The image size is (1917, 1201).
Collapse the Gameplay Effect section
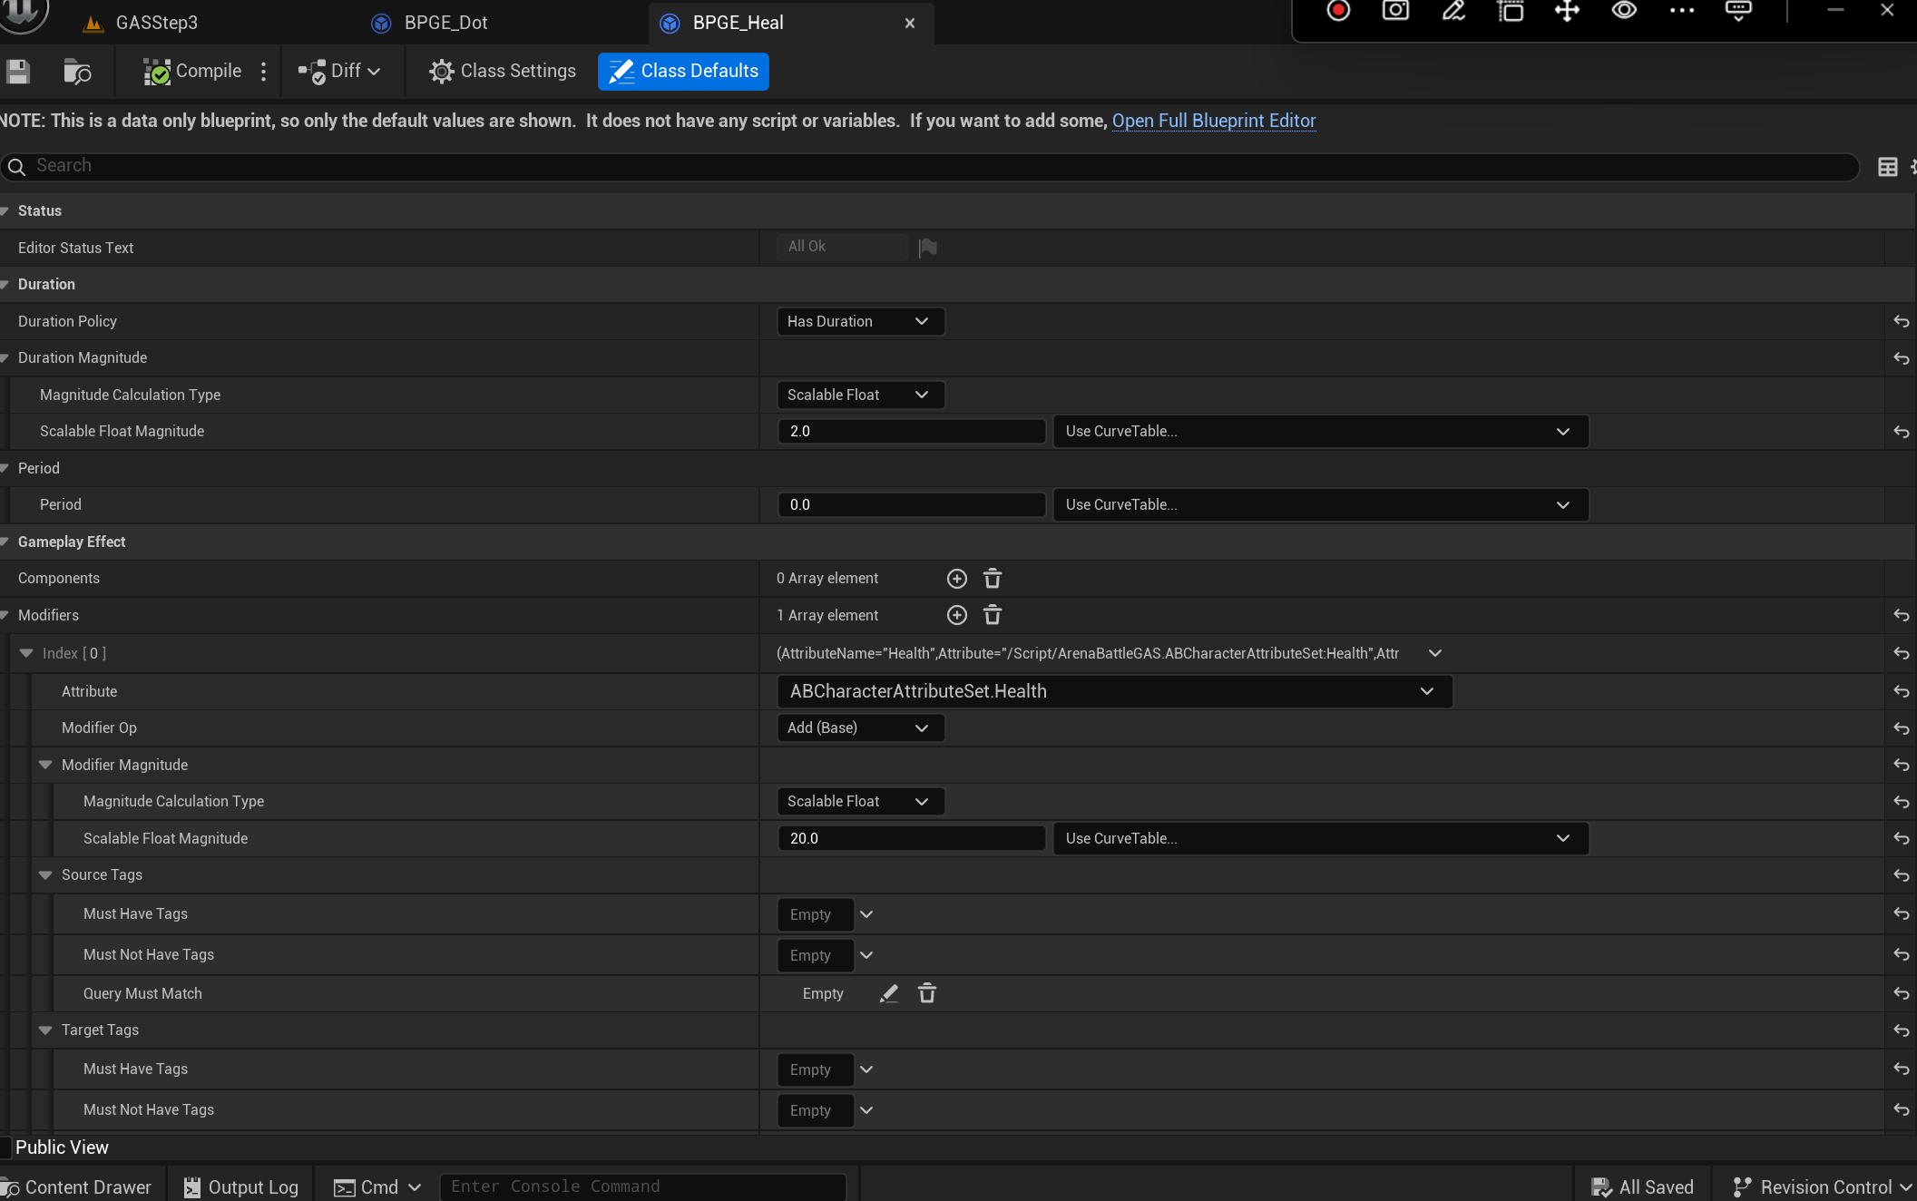pyautogui.click(x=5, y=542)
